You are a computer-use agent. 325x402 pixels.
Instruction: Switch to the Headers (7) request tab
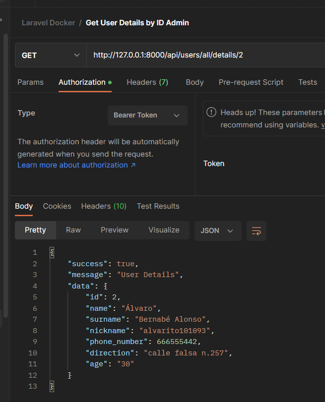point(147,82)
